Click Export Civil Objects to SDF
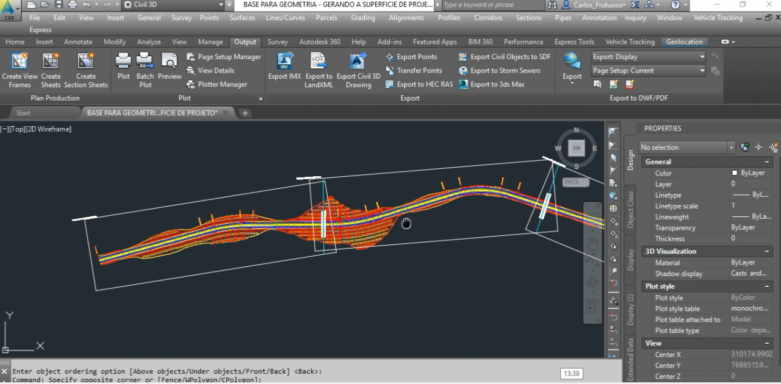 (505, 57)
